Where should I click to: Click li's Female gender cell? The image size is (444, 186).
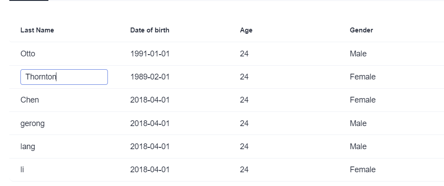[363, 170]
